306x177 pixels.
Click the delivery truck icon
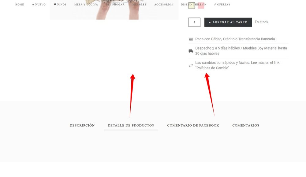pyautogui.click(x=191, y=51)
